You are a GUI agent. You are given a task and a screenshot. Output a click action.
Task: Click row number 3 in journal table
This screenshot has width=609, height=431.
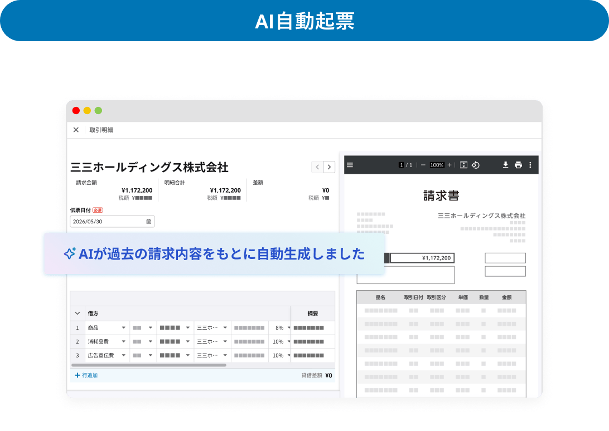click(78, 355)
